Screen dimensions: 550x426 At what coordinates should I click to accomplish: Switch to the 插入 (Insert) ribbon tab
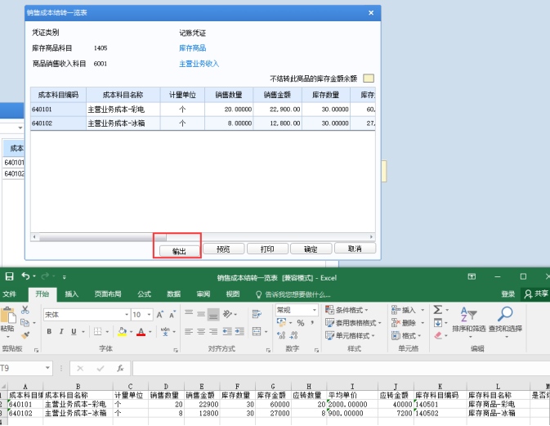click(72, 294)
